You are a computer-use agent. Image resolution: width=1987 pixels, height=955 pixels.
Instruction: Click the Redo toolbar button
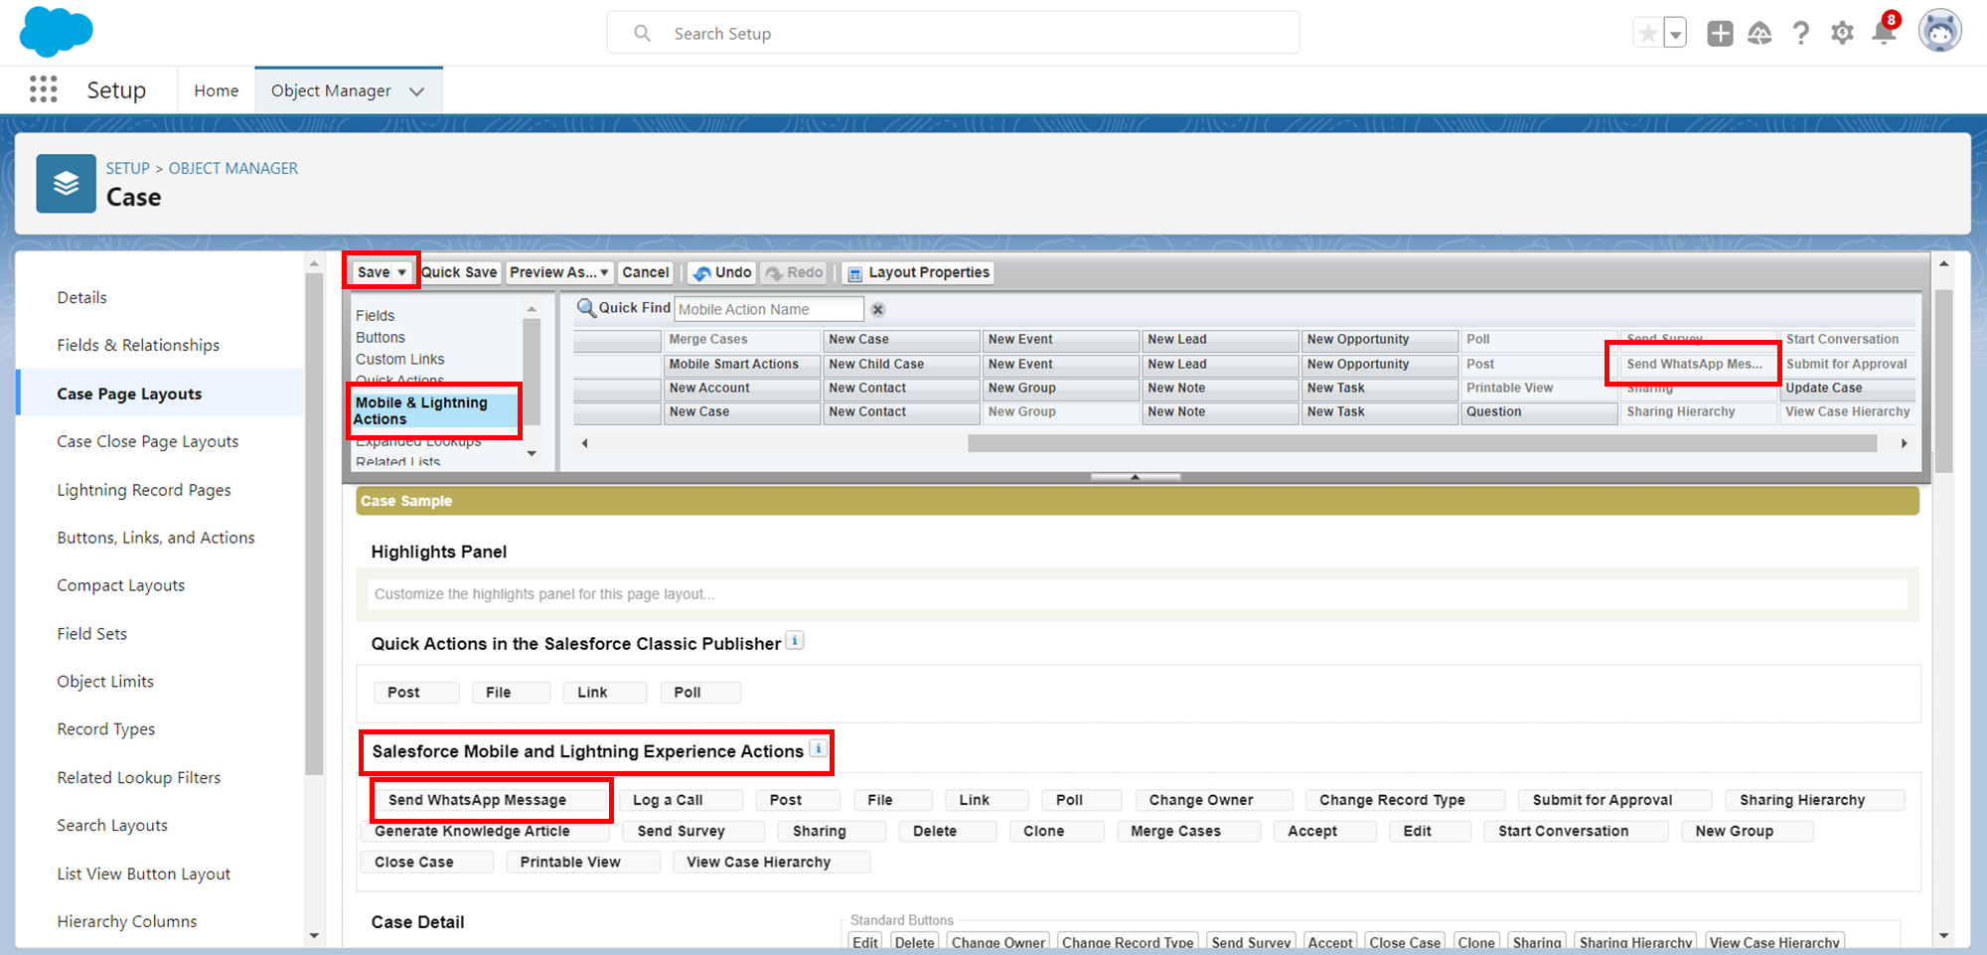794,272
